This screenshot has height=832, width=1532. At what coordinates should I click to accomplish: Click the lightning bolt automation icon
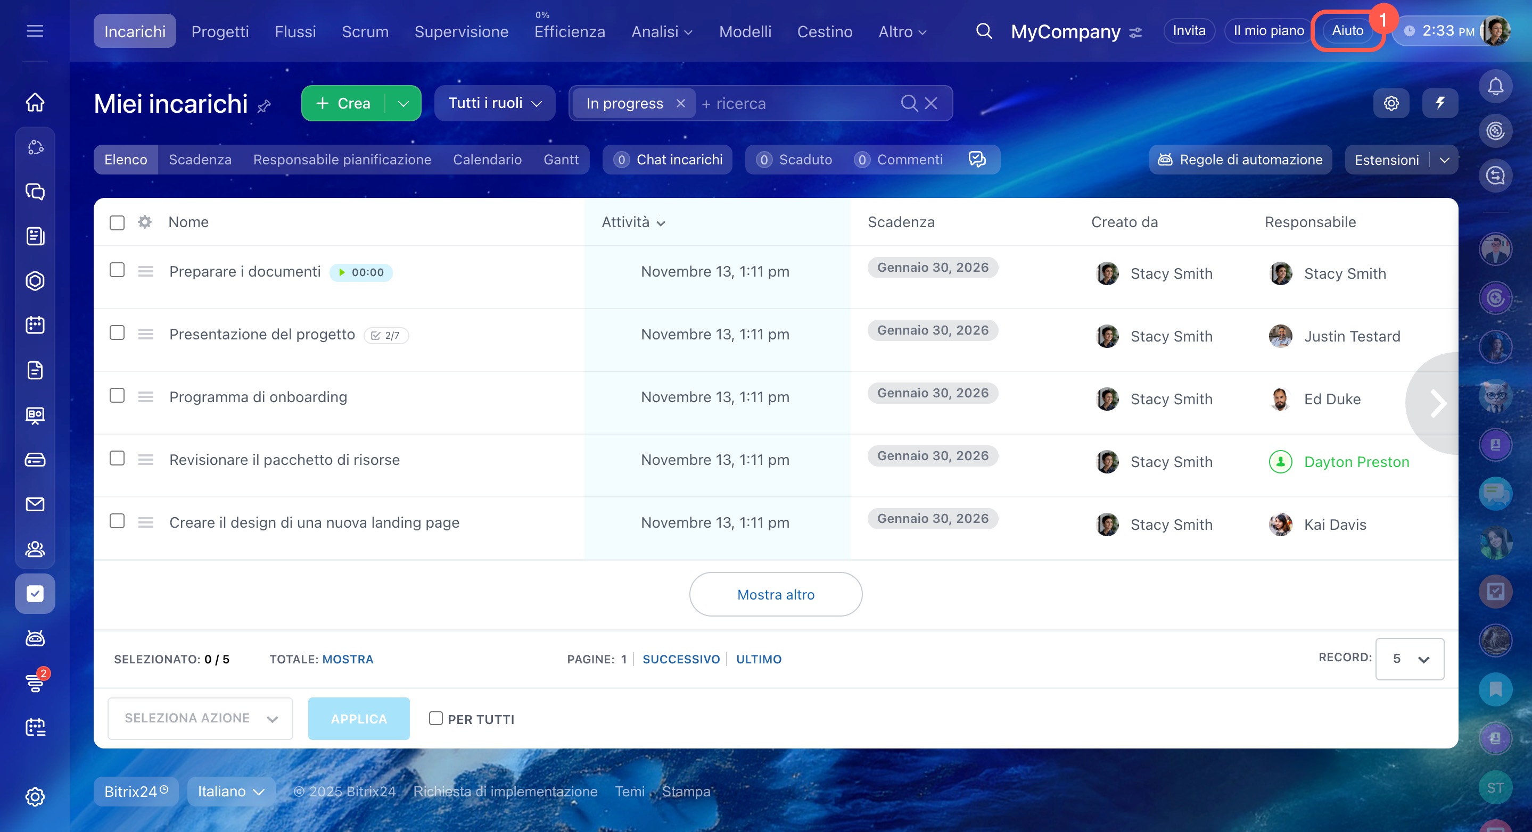(1440, 103)
